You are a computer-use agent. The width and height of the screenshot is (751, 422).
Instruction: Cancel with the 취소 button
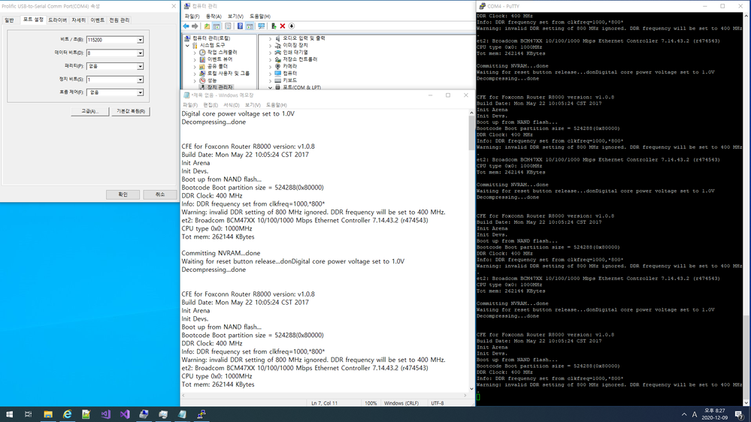coord(160,194)
